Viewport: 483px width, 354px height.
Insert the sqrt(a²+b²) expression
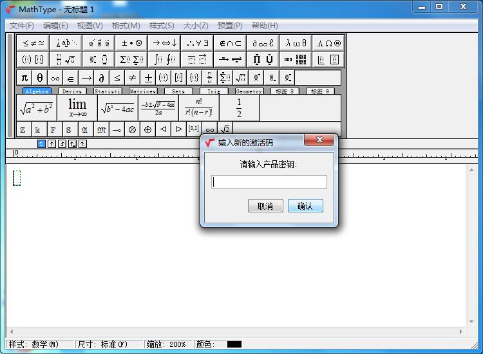pos(37,107)
